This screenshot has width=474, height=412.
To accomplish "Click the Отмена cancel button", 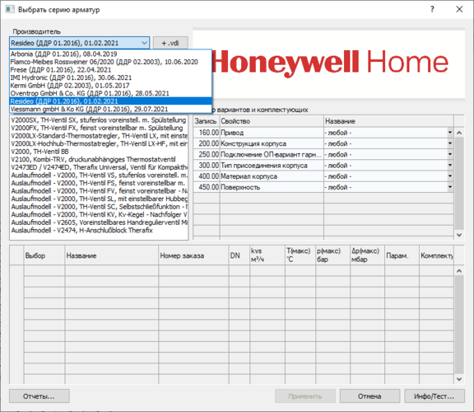I will click(369, 396).
